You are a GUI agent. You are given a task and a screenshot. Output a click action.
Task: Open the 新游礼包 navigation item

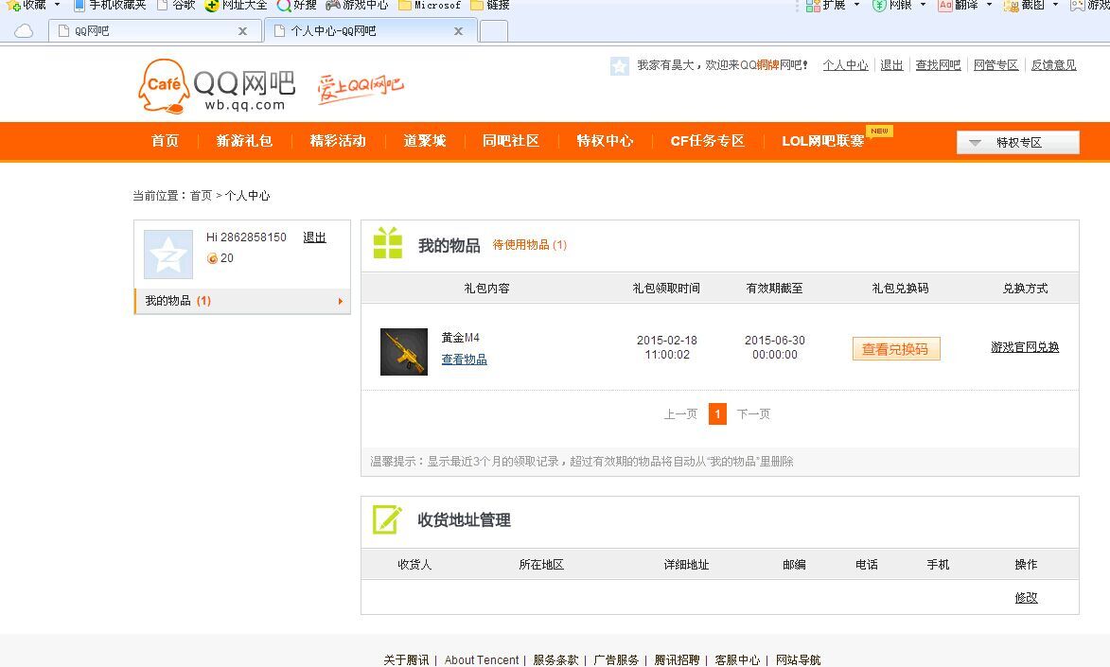[245, 141]
